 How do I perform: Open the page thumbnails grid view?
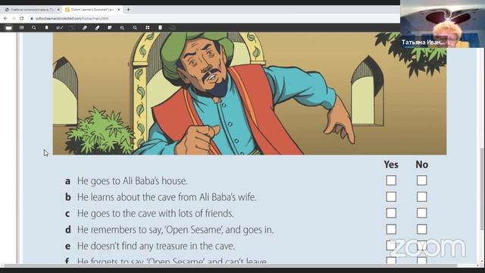click(148, 28)
